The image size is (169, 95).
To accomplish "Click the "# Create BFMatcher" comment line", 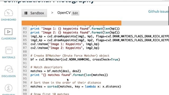I will (x=70, y=56).
